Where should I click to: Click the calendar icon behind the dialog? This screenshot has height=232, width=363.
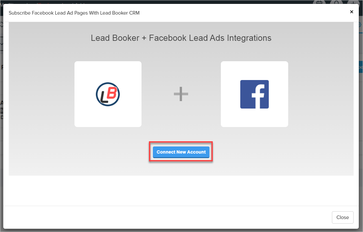click(319, 2)
